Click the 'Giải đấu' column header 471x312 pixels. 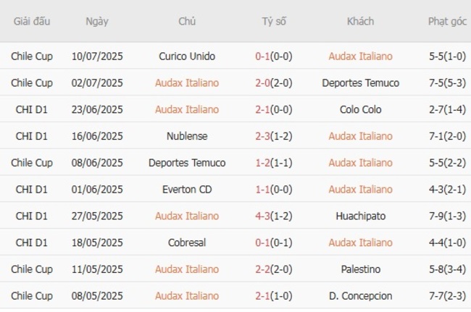click(x=32, y=21)
